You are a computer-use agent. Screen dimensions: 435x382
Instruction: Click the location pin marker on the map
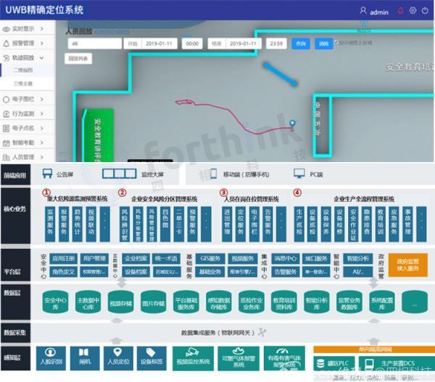pyautogui.click(x=292, y=124)
